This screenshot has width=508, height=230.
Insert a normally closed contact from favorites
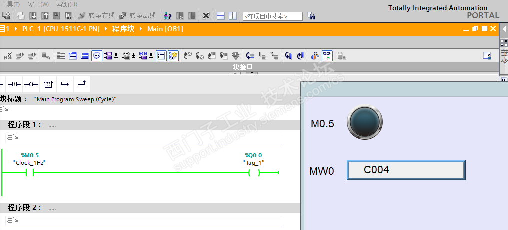[14, 84]
